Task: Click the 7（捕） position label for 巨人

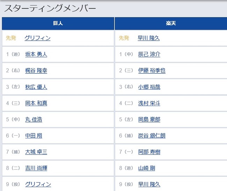Action: pos(13,152)
